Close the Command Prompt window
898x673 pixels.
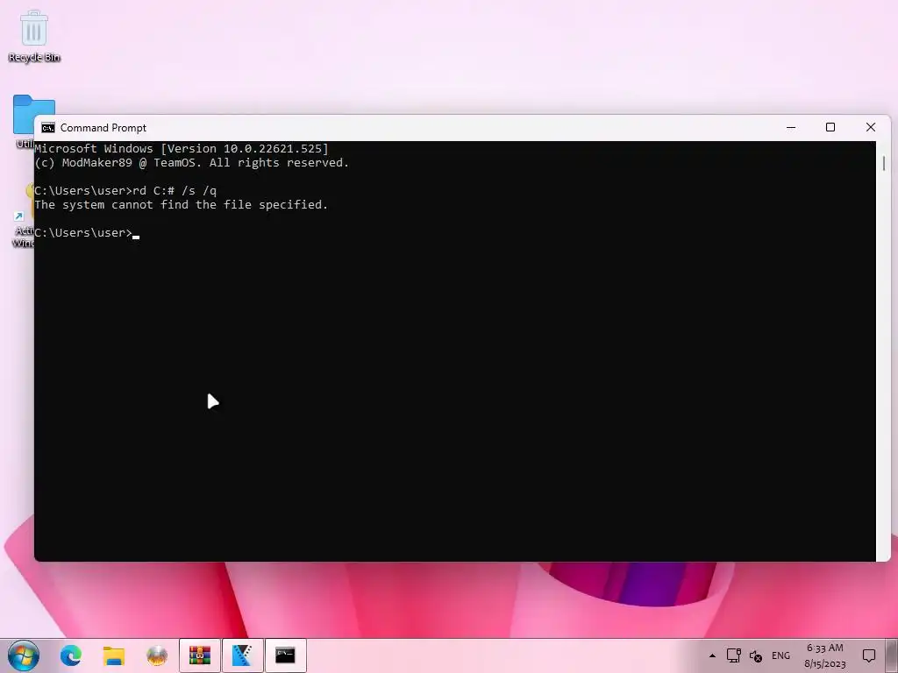click(871, 128)
